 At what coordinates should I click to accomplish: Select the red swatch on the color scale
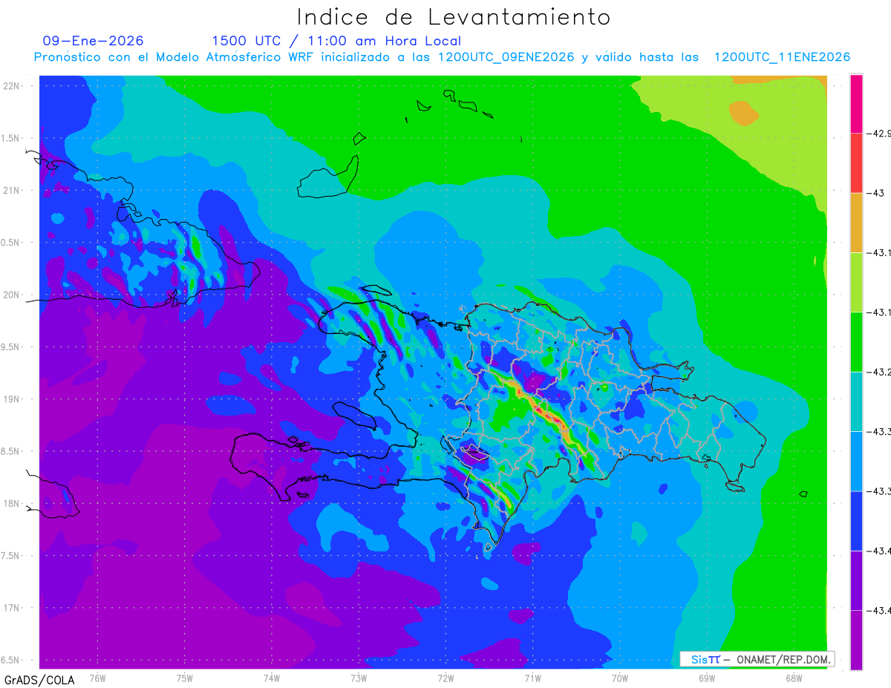pos(856,163)
